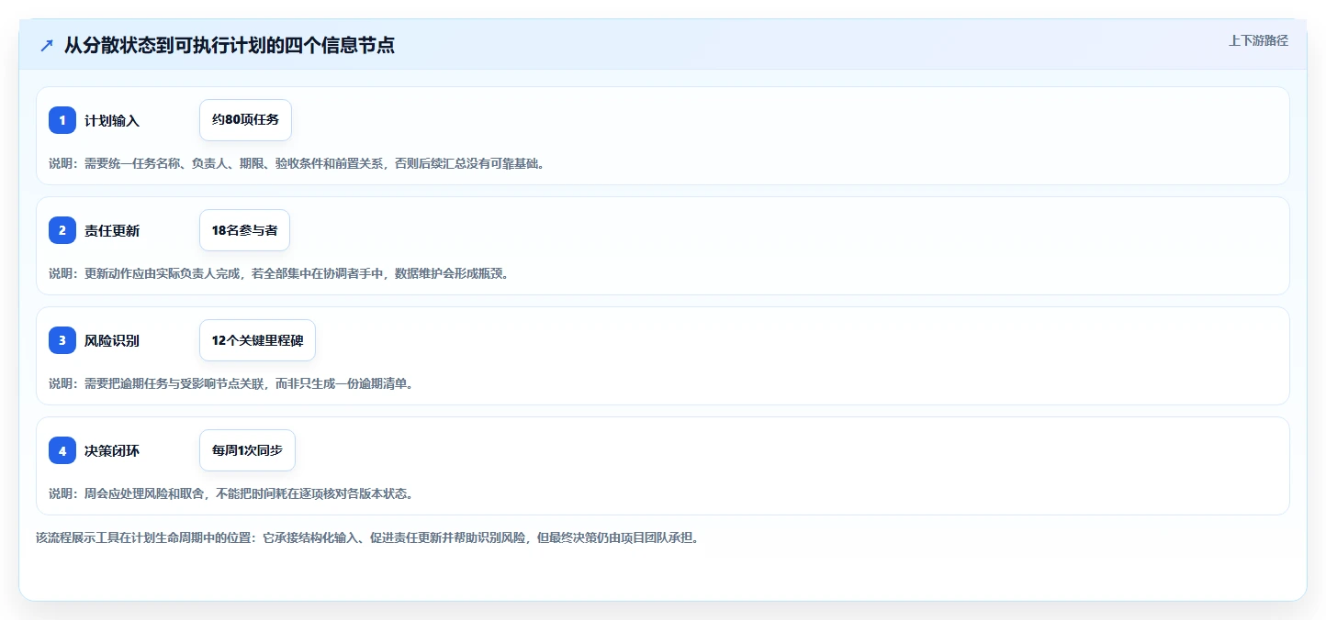Click the 上下游路径 label in the header
The width and height of the screenshot is (1326, 620).
[1259, 40]
